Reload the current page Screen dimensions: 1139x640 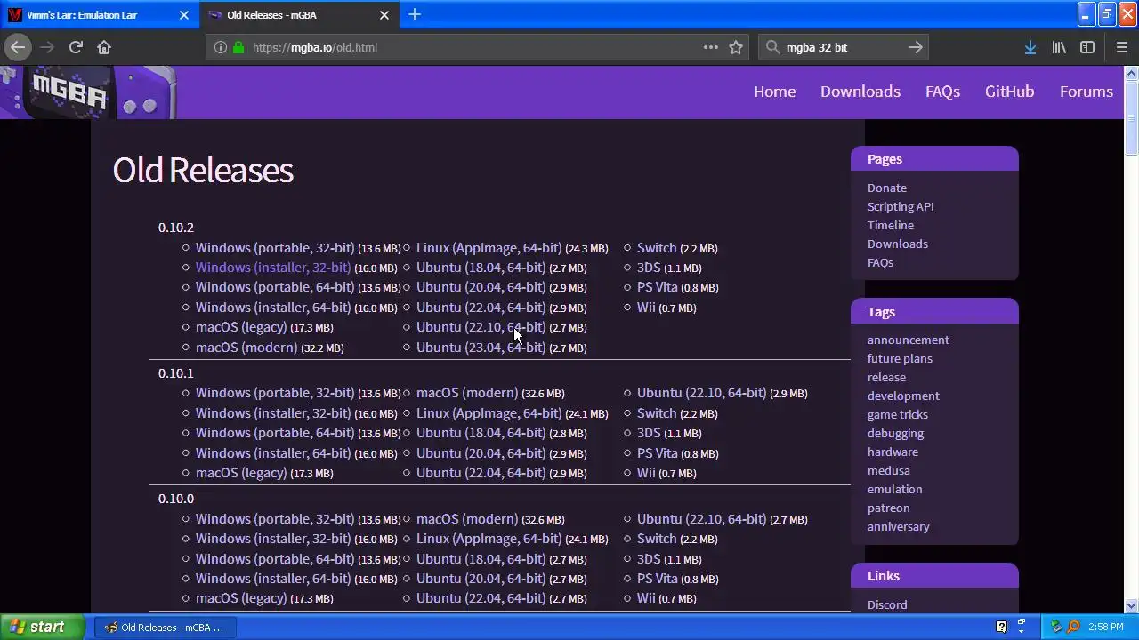click(76, 47)
